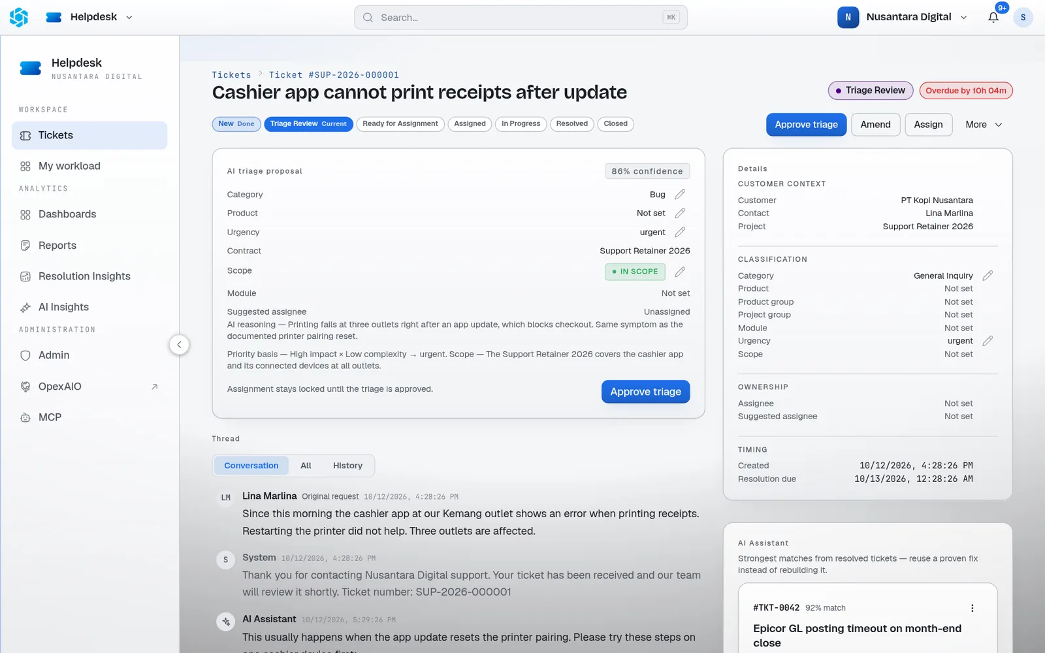Click the N Nusantara Digital org avatar
The image size is (1045, 653).
point(848,18)
